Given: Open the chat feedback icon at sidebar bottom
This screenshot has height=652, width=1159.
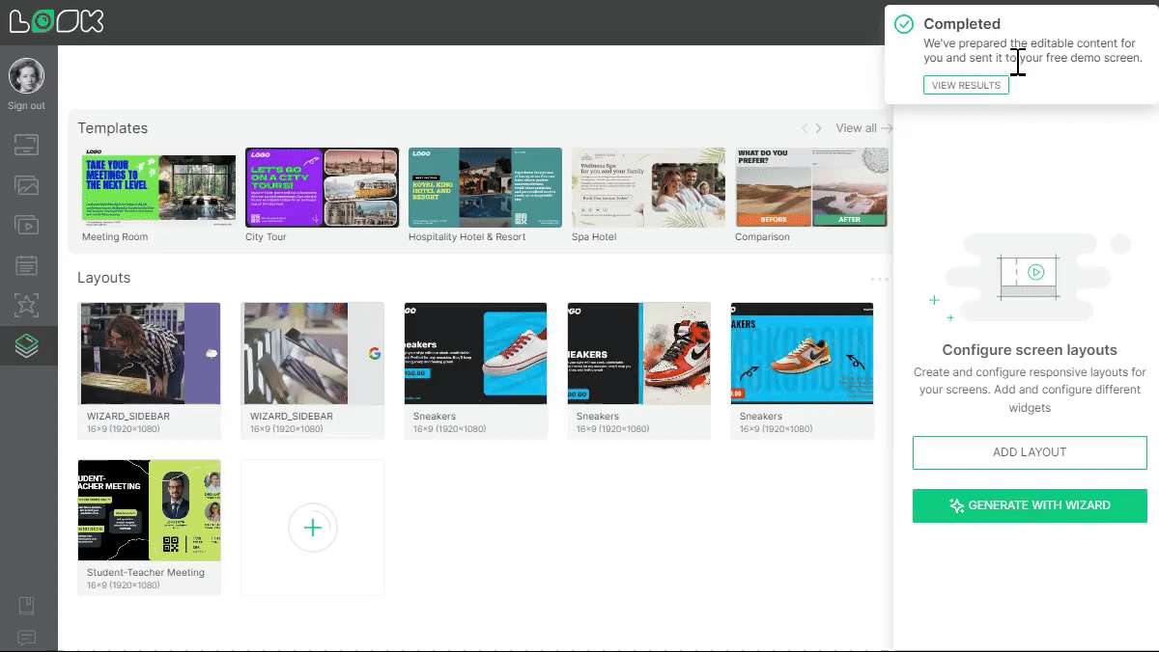Looking at the screenshot, I should (27, 638).
